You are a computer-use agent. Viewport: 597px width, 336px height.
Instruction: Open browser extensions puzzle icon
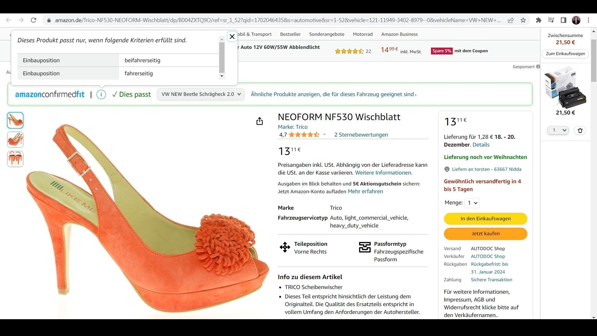(538, 20)
